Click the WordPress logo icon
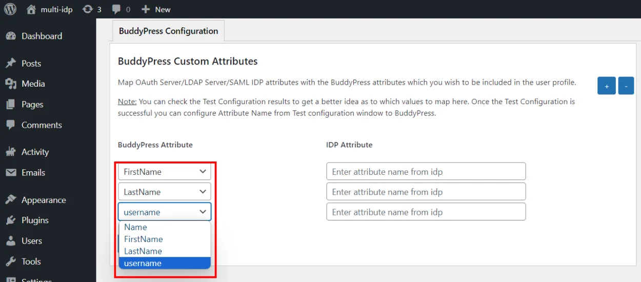This screenshot has height=282, width=641. click(x=10, y=9)
